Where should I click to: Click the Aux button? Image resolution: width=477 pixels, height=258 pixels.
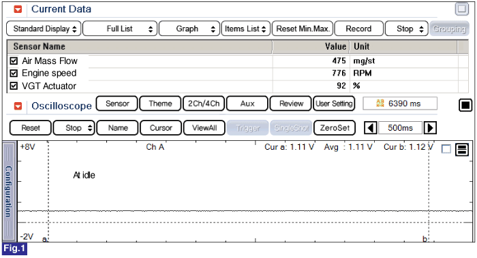click(247, 103)
